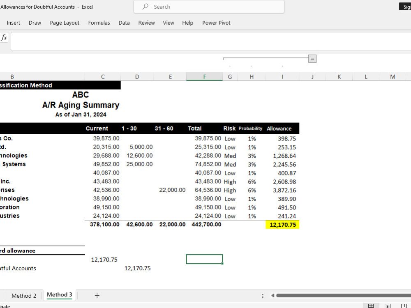Viewport: 411px width, 308px height.
Task: Switch to the Method 2 sheet tab
Action: coord(24,296)
